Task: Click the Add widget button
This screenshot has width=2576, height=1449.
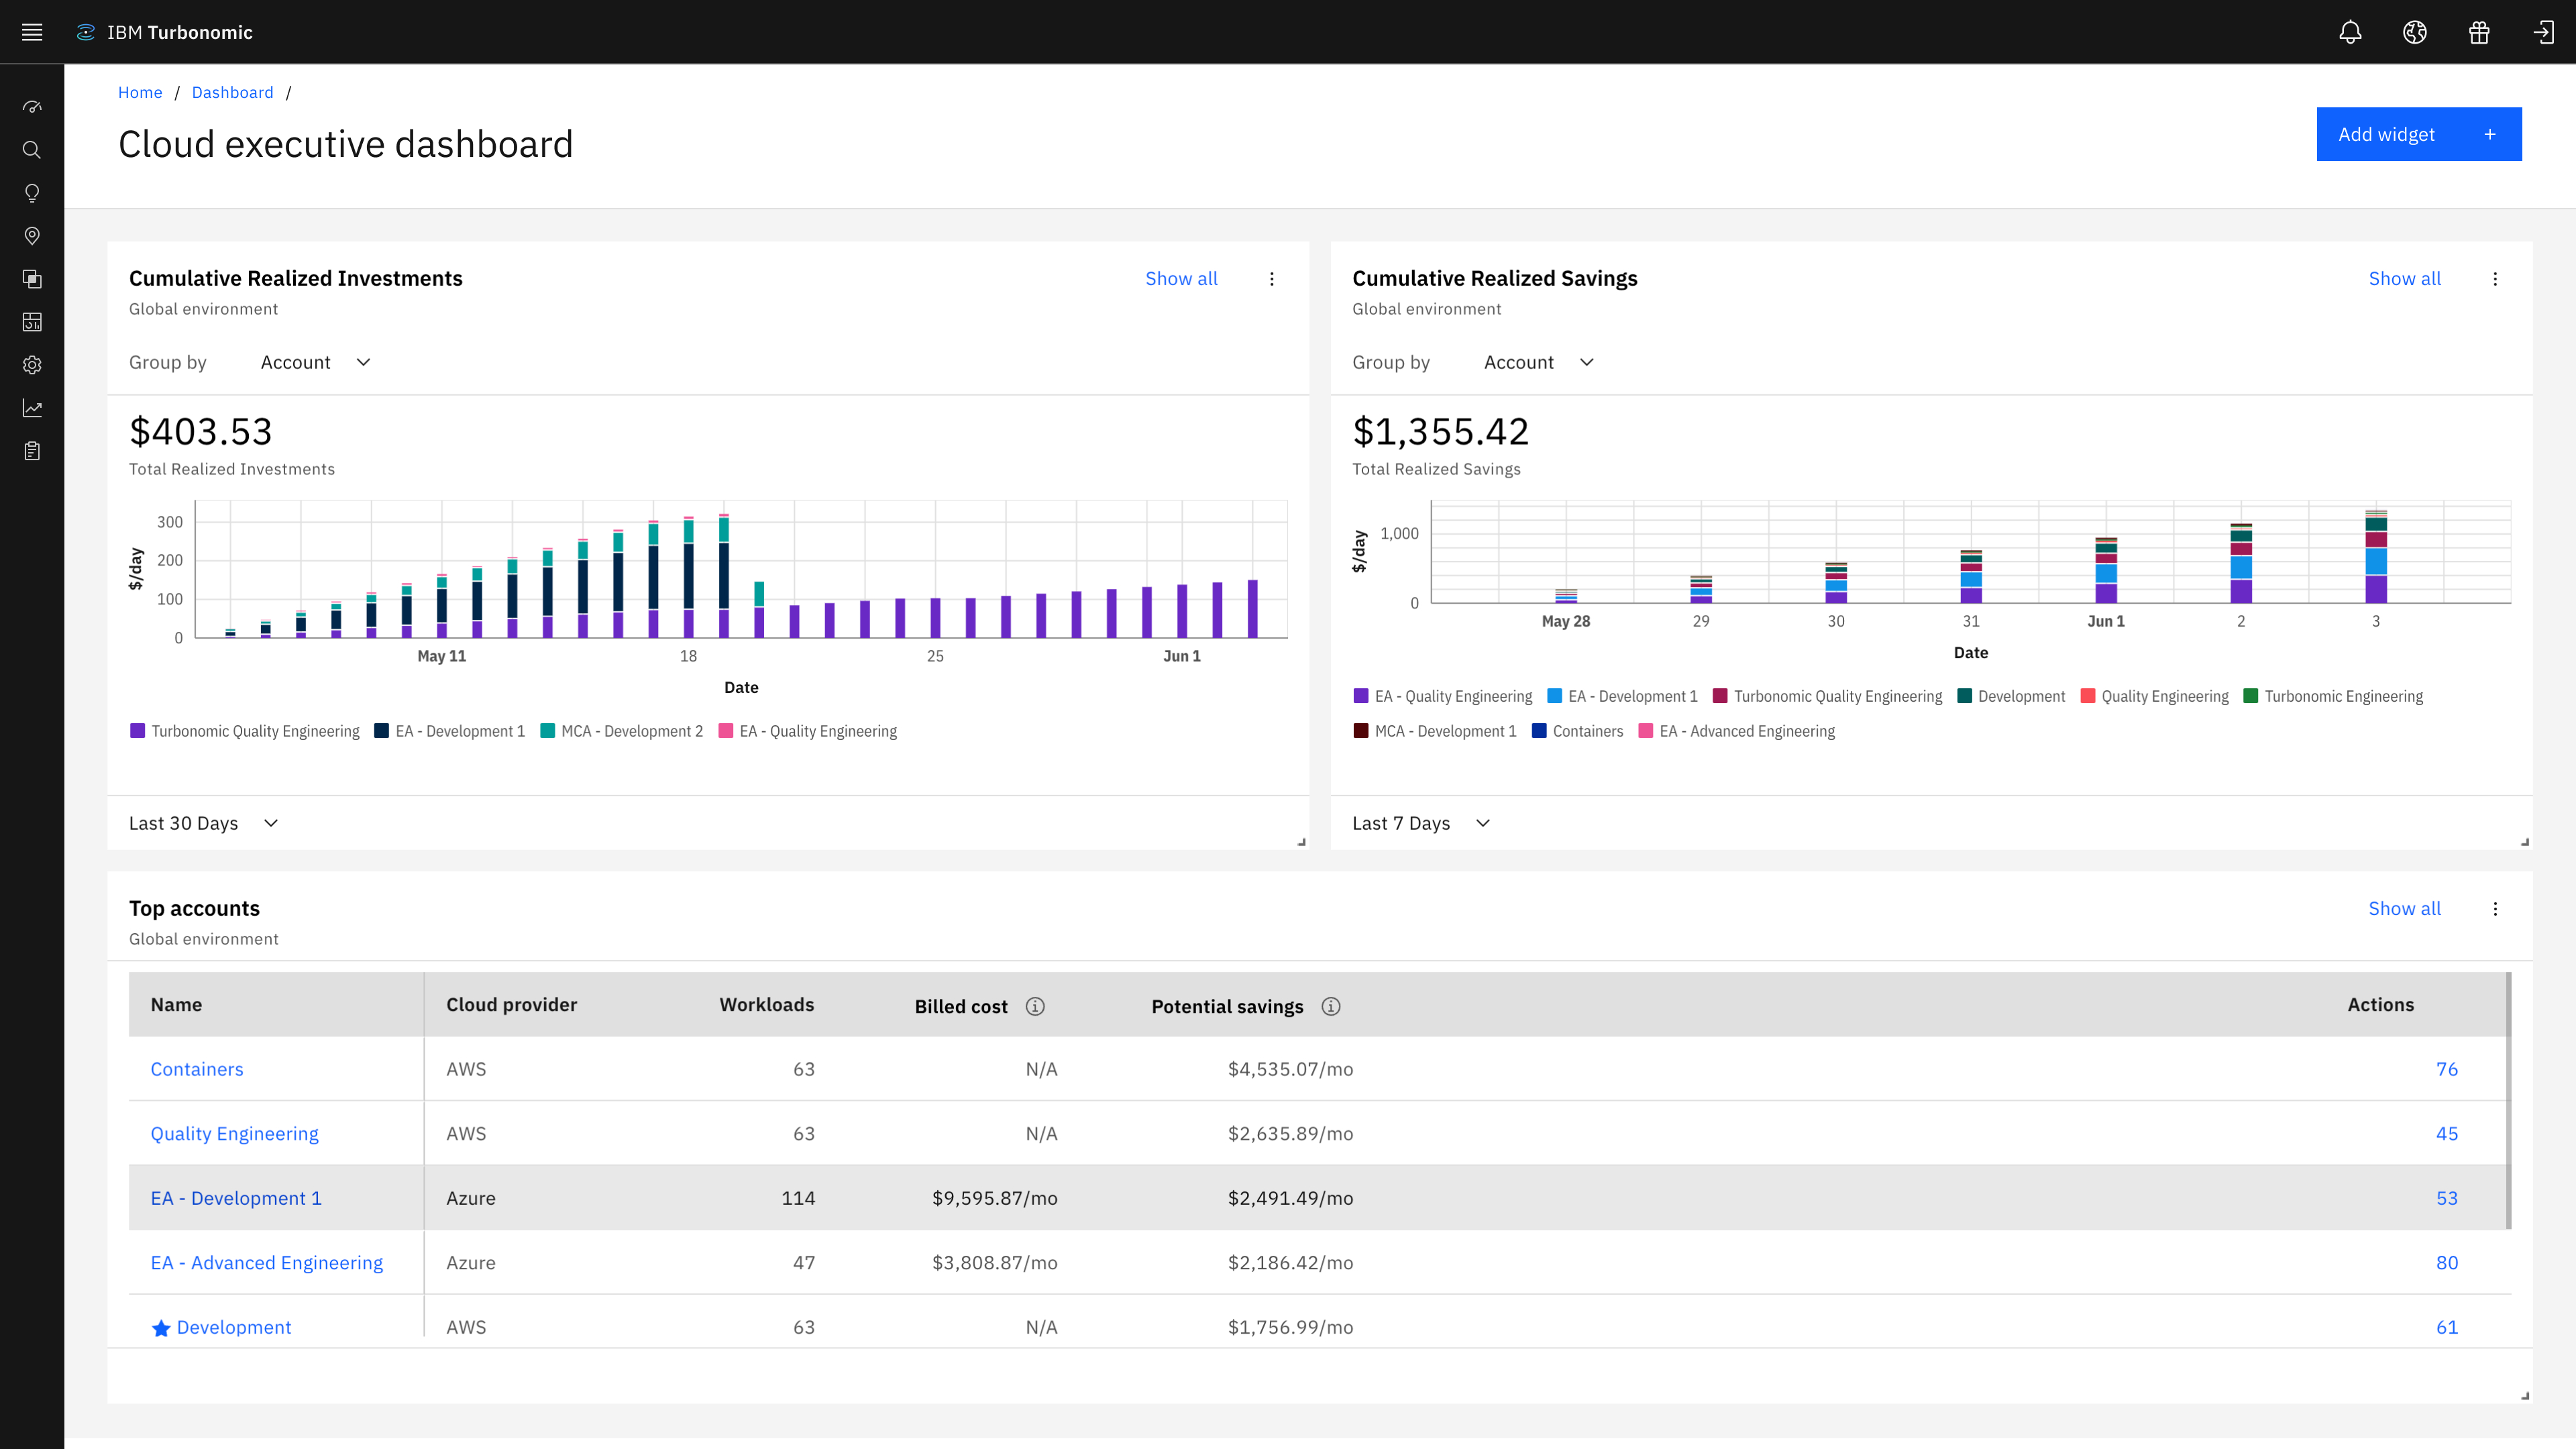Action: pyautogui.click(x=2419, y=134)
